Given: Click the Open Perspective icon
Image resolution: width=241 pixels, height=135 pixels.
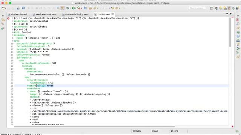Looking at the screenshot, I should 211,8.
